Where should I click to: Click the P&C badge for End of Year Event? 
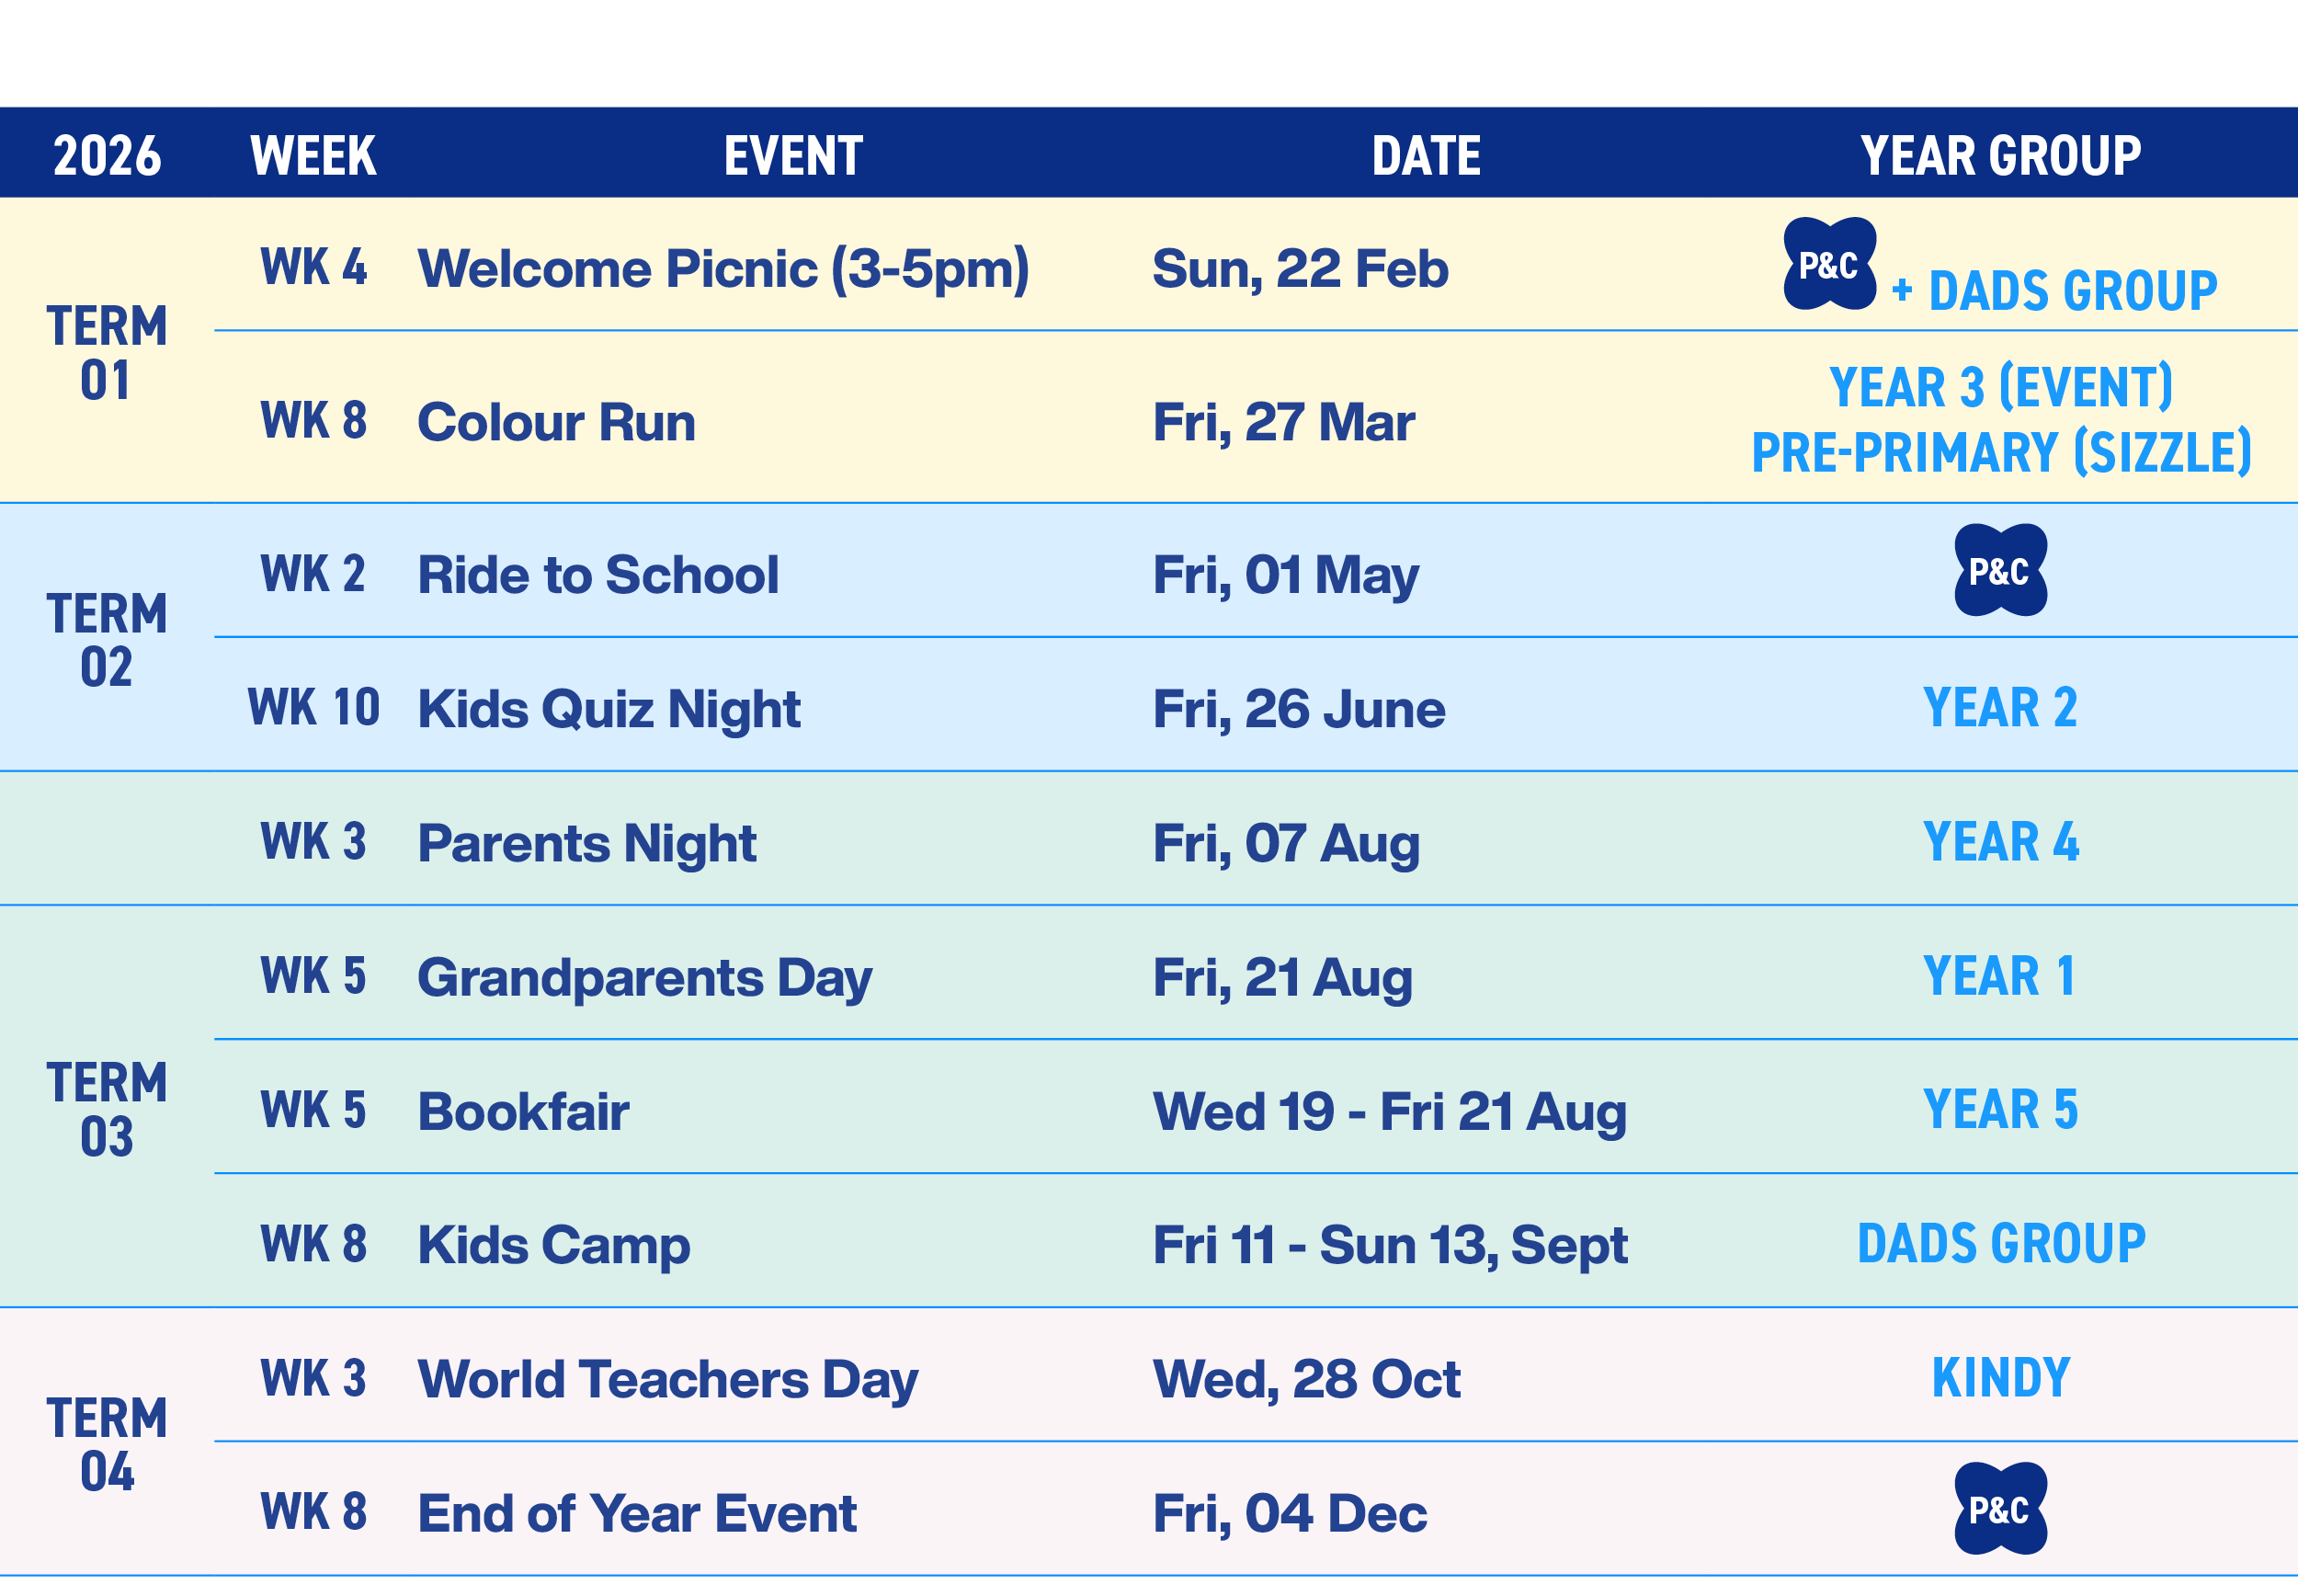(2000, 1509)
